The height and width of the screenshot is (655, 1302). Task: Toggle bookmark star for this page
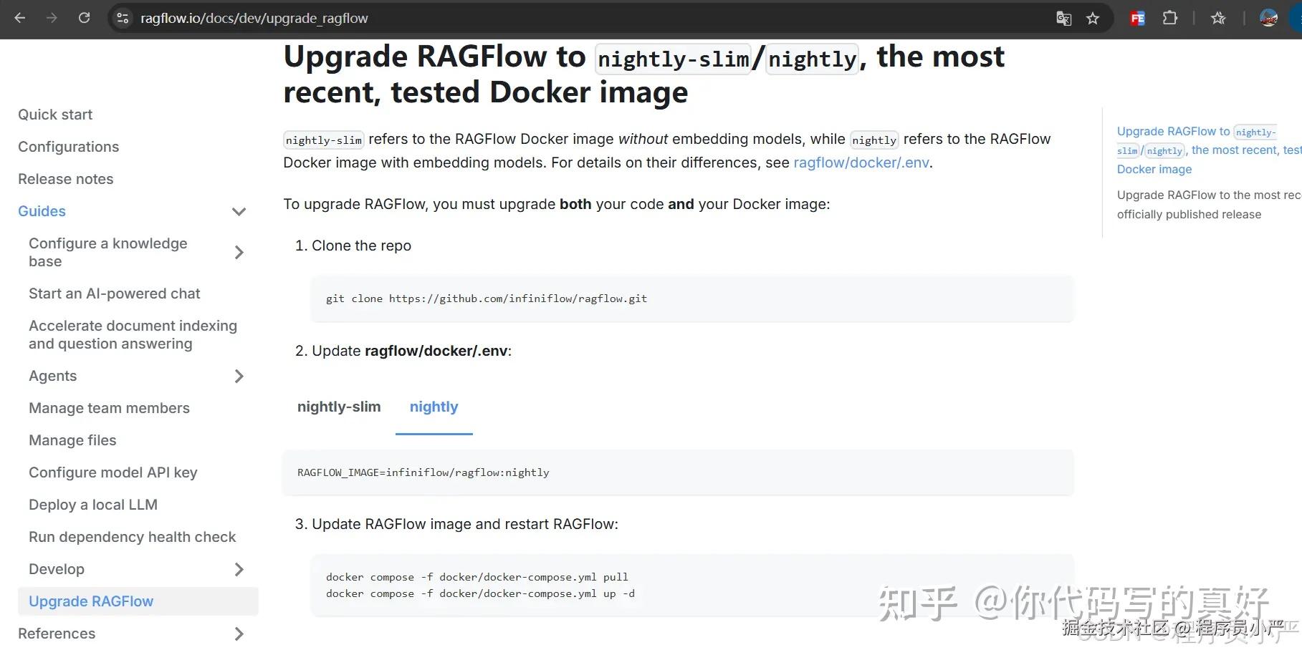pyautogui.click(x=1094, y=18)
